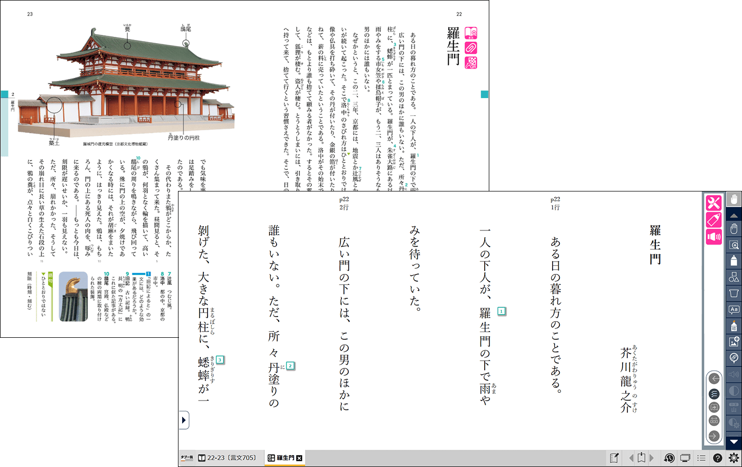Go to previous bookmark with left triangle
Viewport: 742px width, 467px height.
tap(631, 458)
